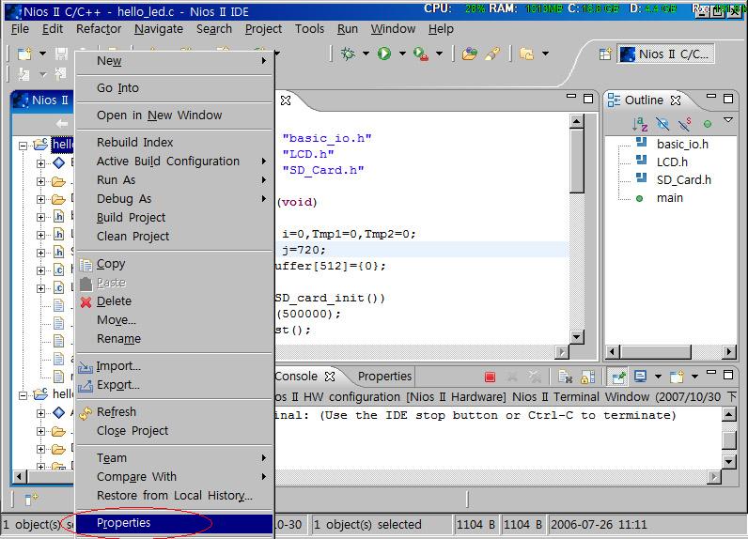
Task: Click the open folder search icon
Action: tap(470, 54)
